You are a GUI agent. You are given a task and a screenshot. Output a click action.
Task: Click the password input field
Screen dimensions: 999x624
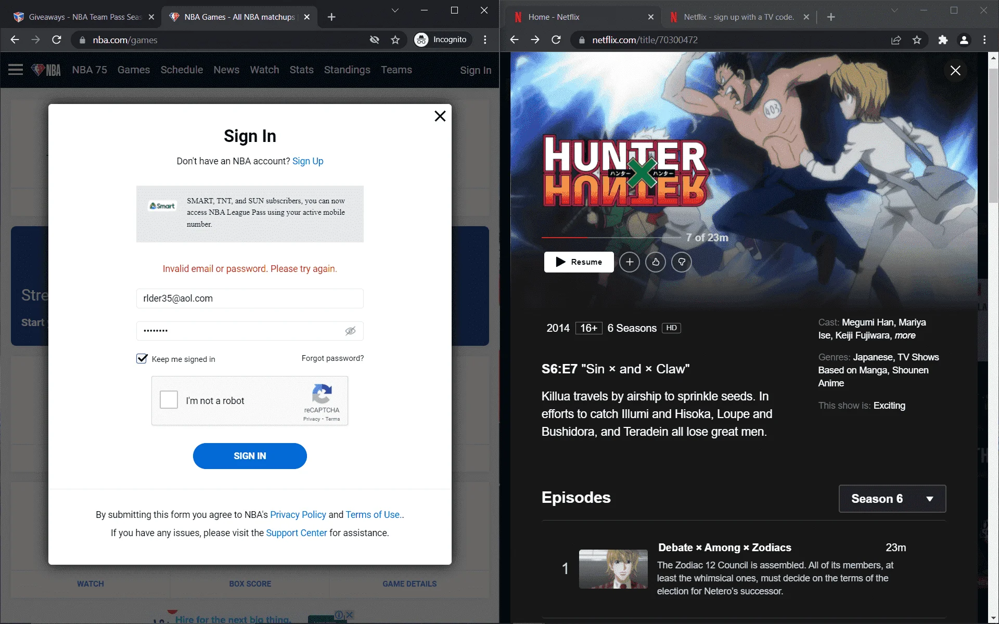click(x=250, y=331)
